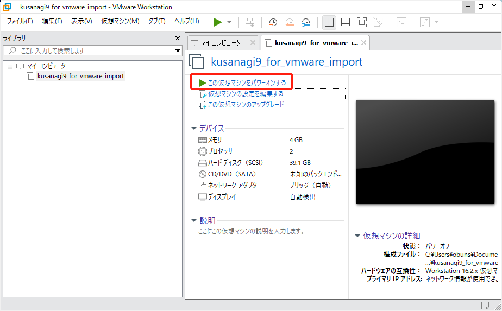
Task: Open the stretch display dropdown arrow
Action: [436, 22]
